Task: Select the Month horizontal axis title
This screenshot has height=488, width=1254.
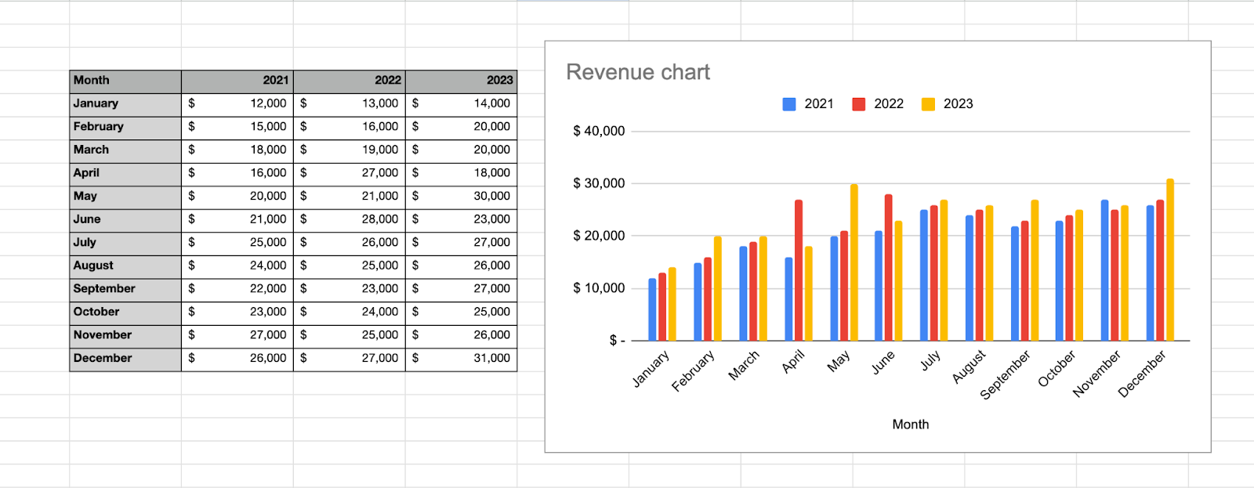Action: coord(910,425)
